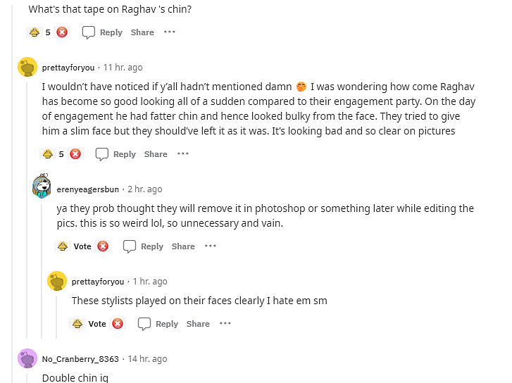Open more options on erenyeagersbun's comment

click(211, 246)
